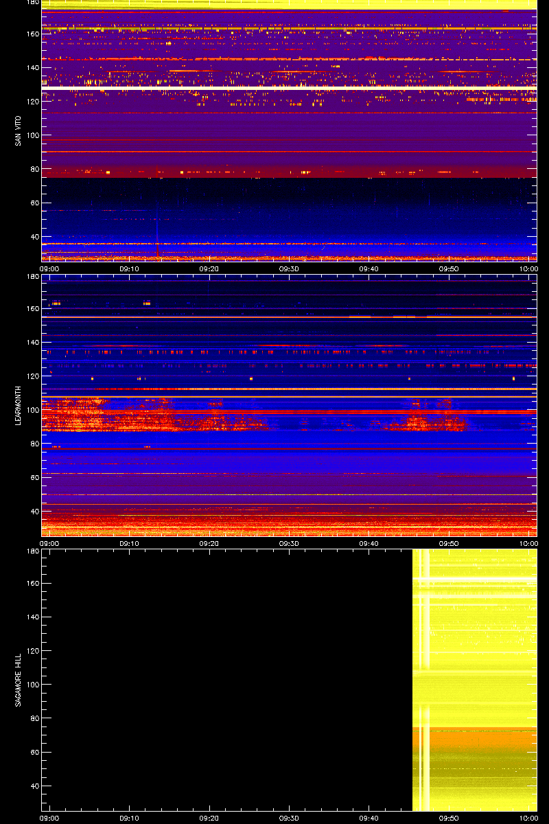
Task: Click the SAGAMORE HILL axis label
Action: (x=18, y=679)
